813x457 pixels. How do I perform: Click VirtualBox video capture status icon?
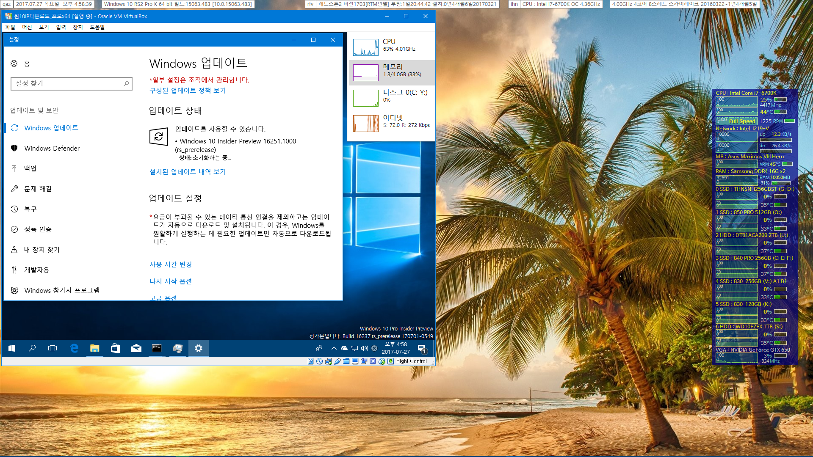point(364,361)
